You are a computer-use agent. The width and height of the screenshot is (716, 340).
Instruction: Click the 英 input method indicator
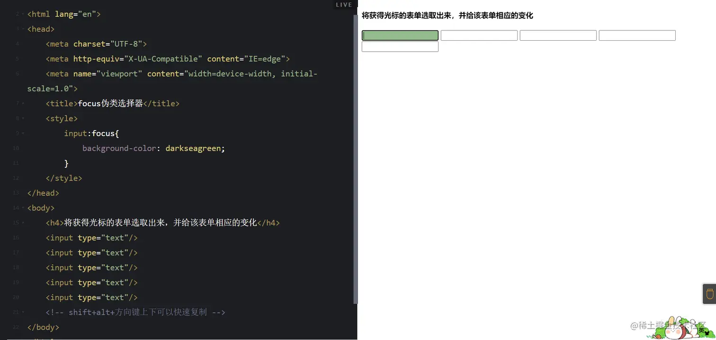(701, 331)
